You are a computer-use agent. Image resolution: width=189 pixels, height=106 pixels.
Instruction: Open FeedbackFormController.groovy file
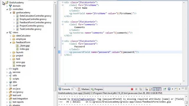point(35,22)
